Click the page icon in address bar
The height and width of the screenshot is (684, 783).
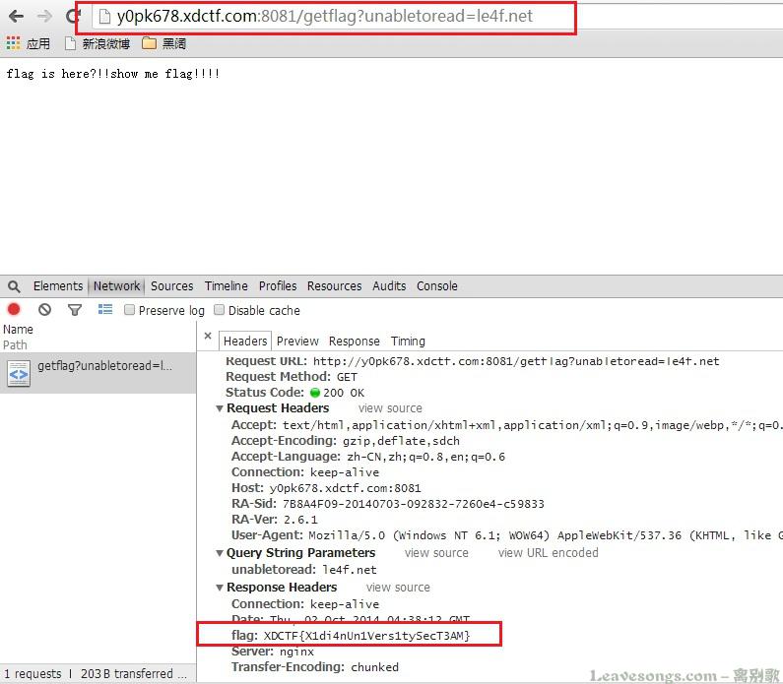click(x=104, y=17)
